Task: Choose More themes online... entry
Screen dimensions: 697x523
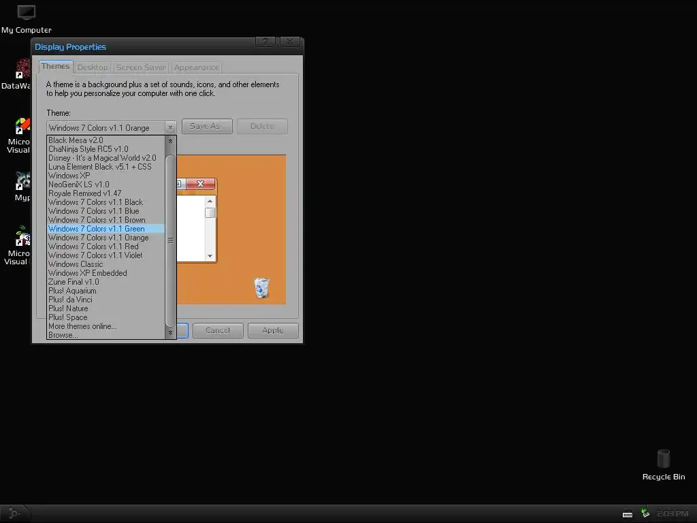Action: click(106, 326)
